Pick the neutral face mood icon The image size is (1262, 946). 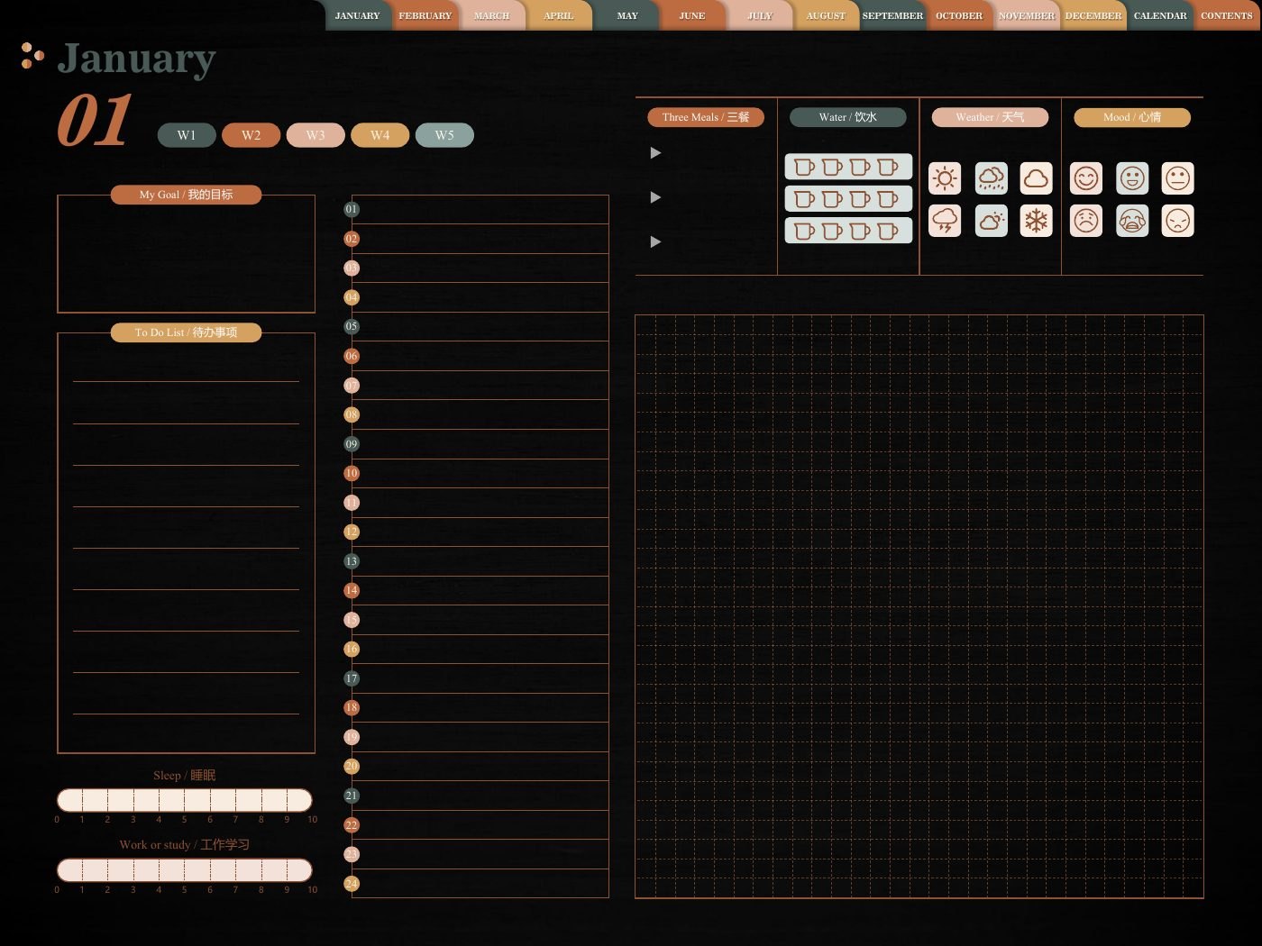coord(1178,178)
